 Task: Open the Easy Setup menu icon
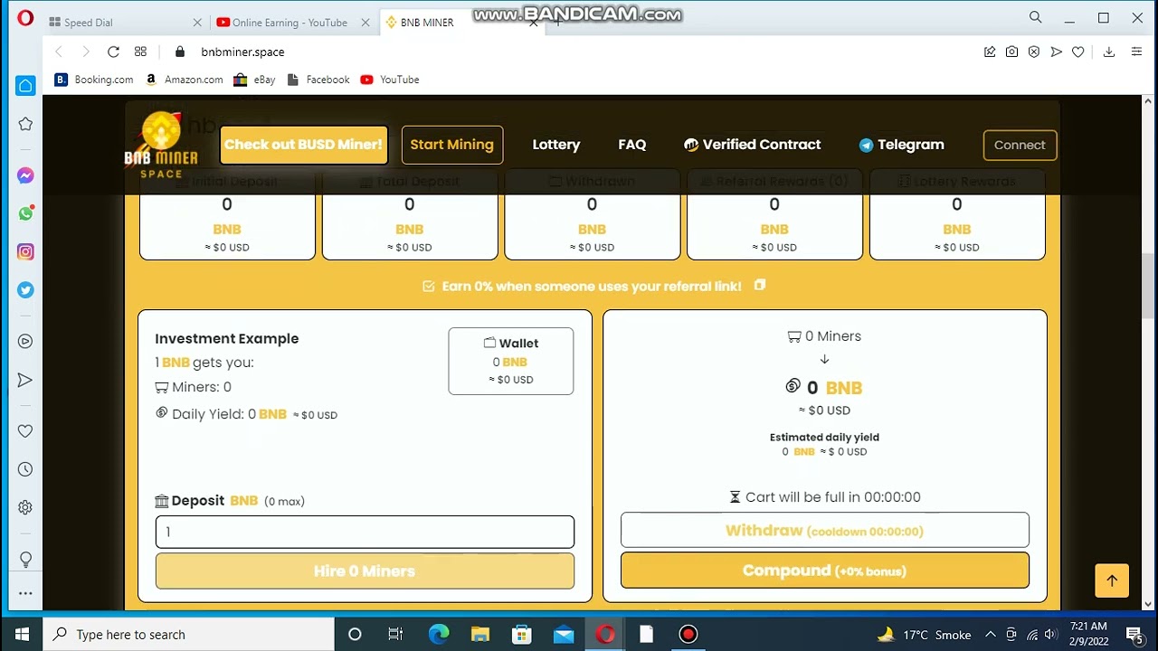click(1137, 52)
